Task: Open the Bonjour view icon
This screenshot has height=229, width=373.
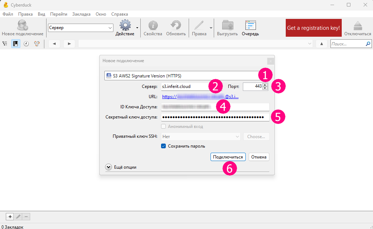Action: click(37, 44)
